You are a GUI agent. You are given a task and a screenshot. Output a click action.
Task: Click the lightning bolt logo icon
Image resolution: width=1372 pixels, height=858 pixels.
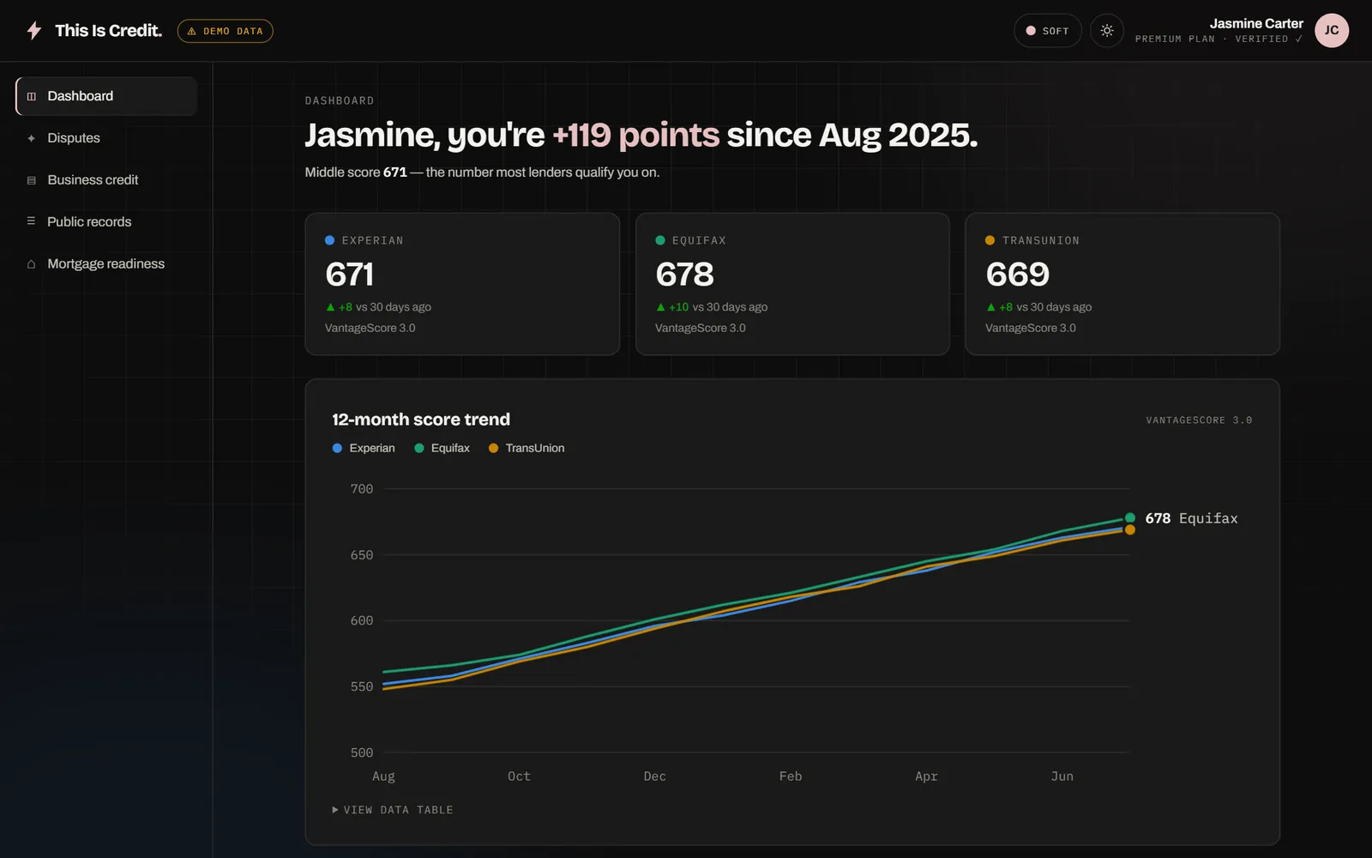click(x=34, y=31)
